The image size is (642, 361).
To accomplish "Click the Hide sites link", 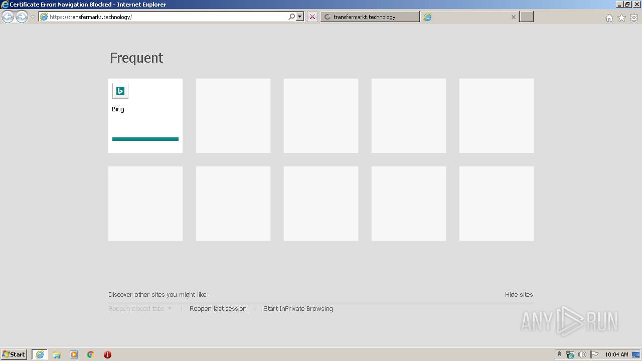I will [x=519, y=295].
